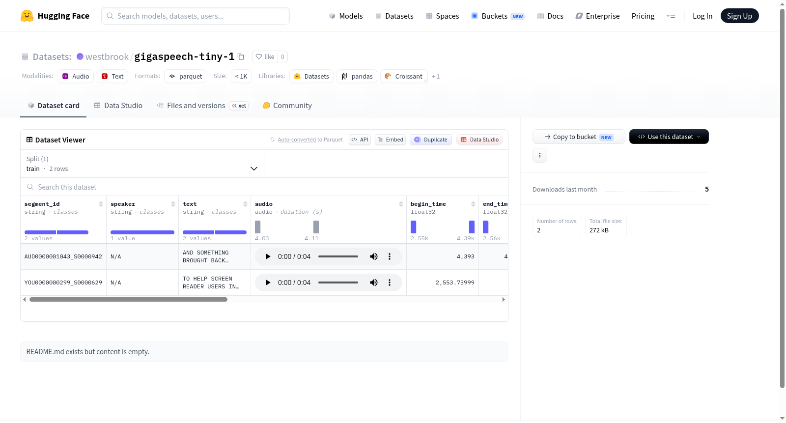Screen dimensions: 786x423
Task: Click the Duplicate button
Action: click(x=431, y=140)
